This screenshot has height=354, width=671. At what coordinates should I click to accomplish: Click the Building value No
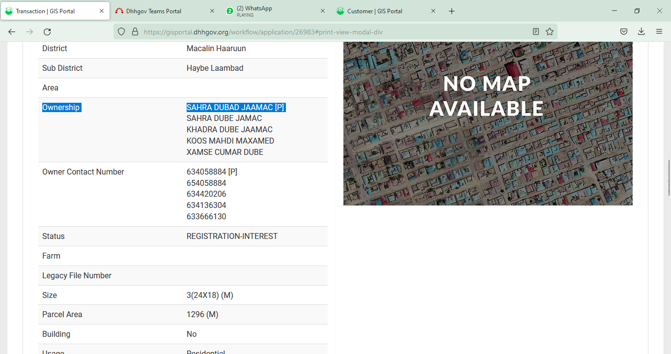[x=192, y=334]
